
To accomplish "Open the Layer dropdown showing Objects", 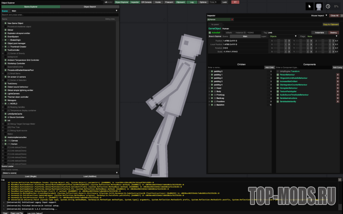I will click(283, 36).
